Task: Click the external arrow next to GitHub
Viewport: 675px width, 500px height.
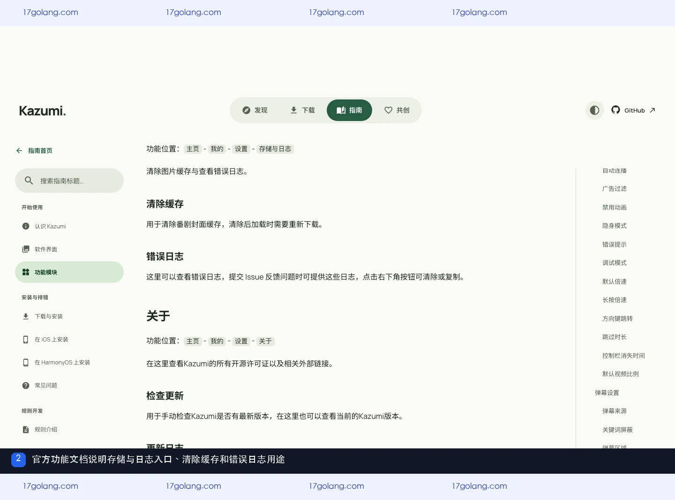Action: tap(652, 110)
